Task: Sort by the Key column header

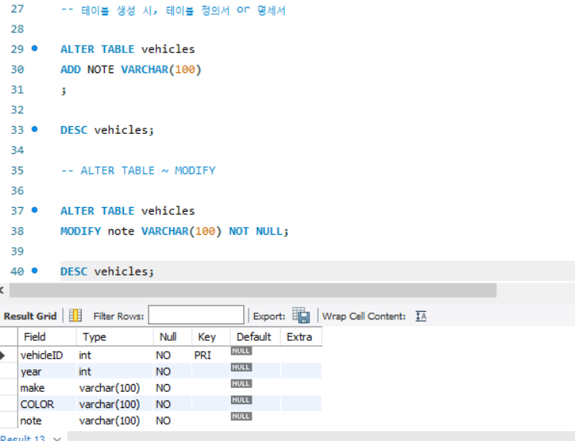Action: 211,336
